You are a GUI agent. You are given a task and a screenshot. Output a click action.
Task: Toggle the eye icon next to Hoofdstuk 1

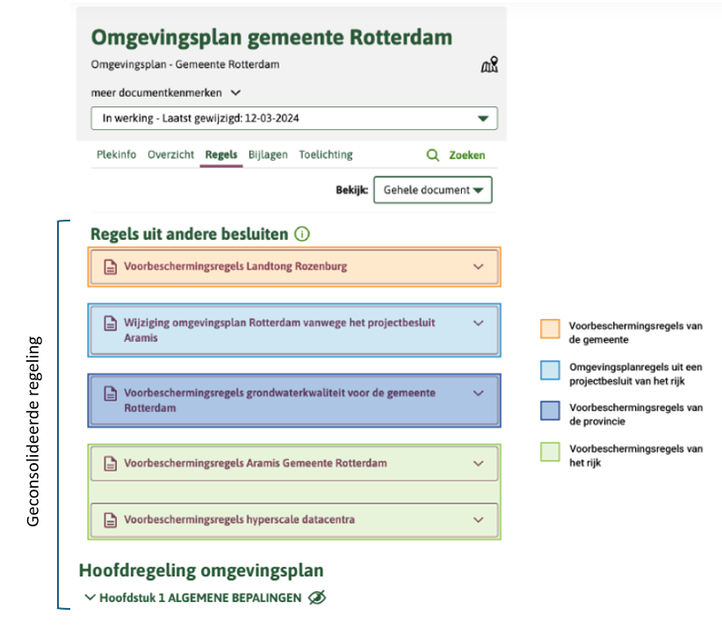(x=317, y=597)
